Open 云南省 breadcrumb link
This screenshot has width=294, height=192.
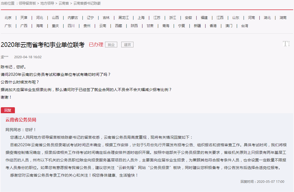tap(64, 3)
